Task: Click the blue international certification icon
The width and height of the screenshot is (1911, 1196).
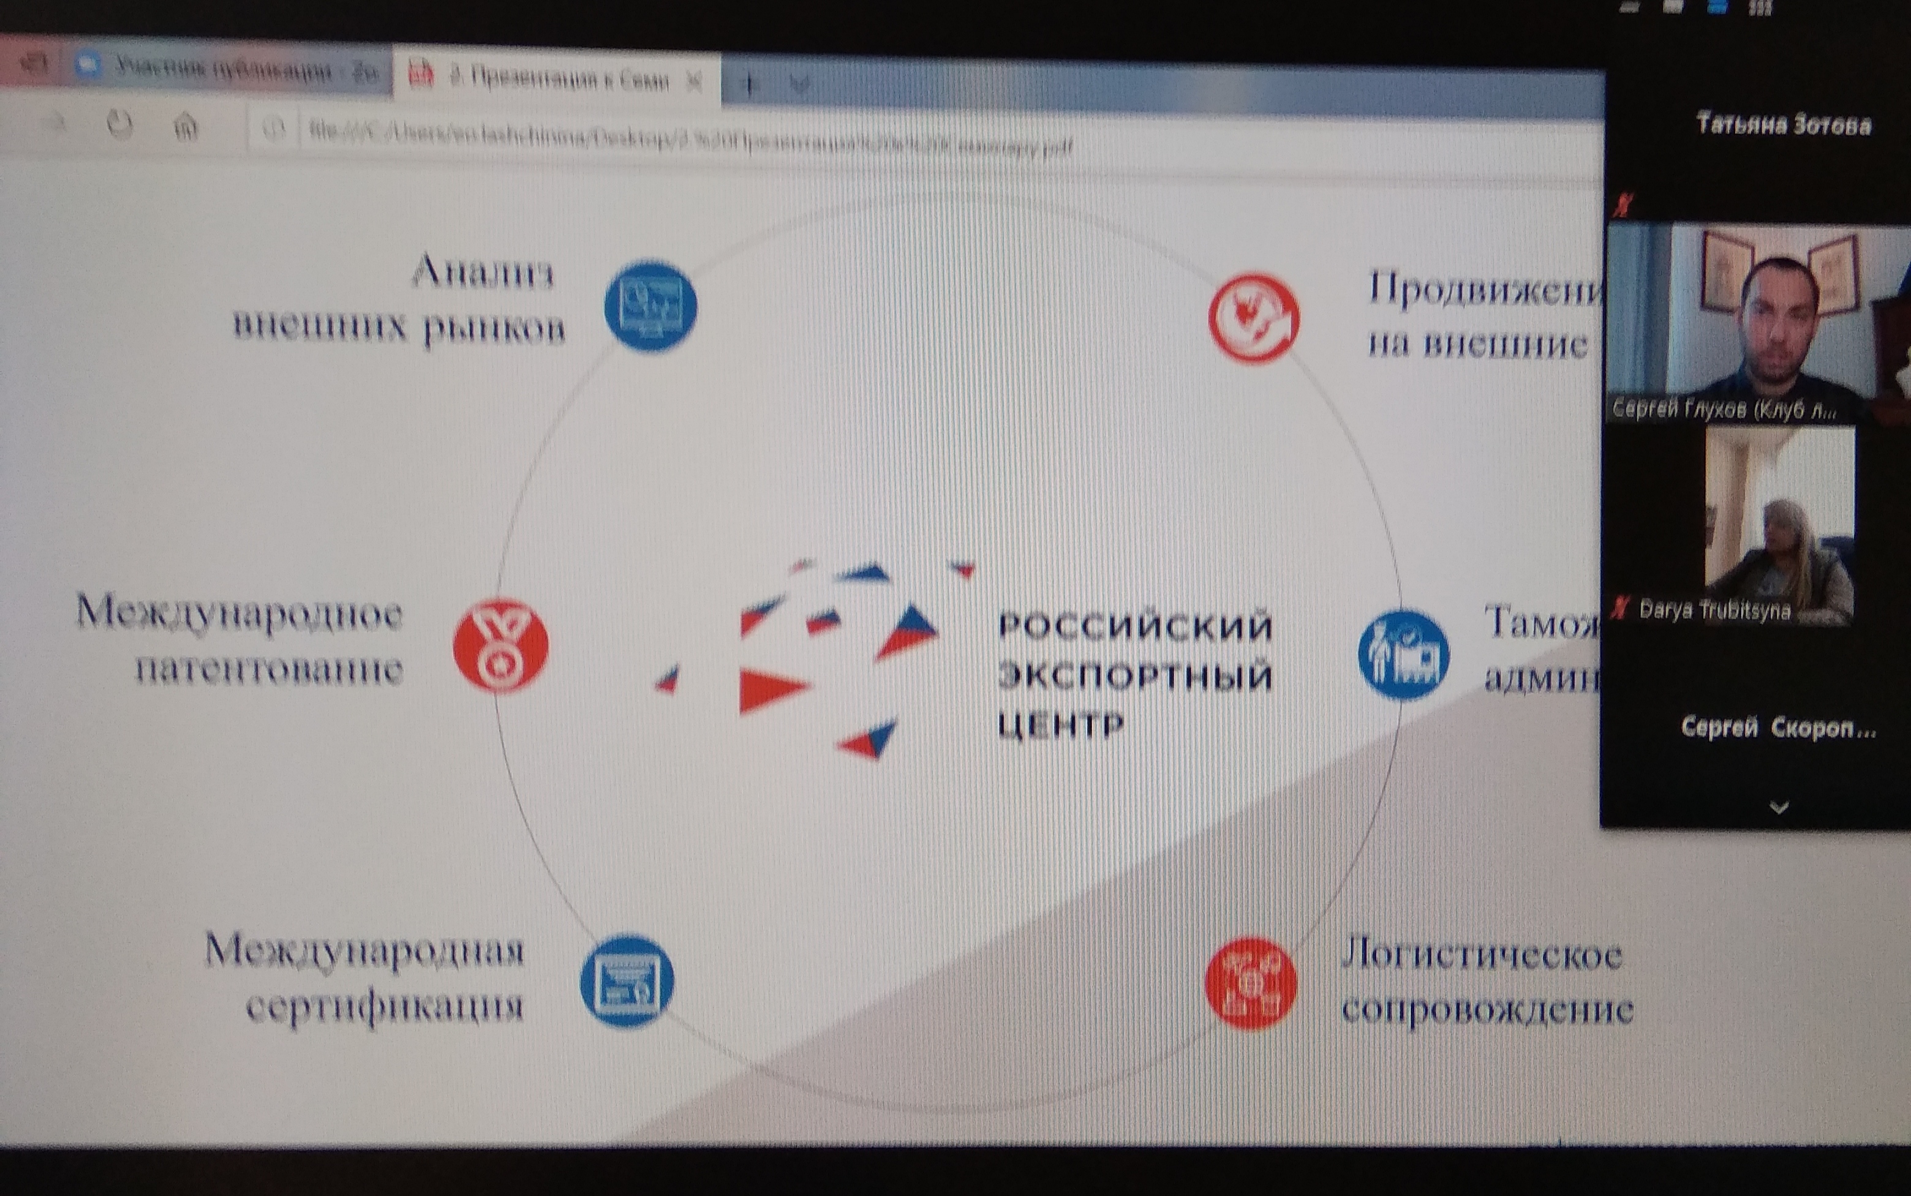Action: coord(627,981)
